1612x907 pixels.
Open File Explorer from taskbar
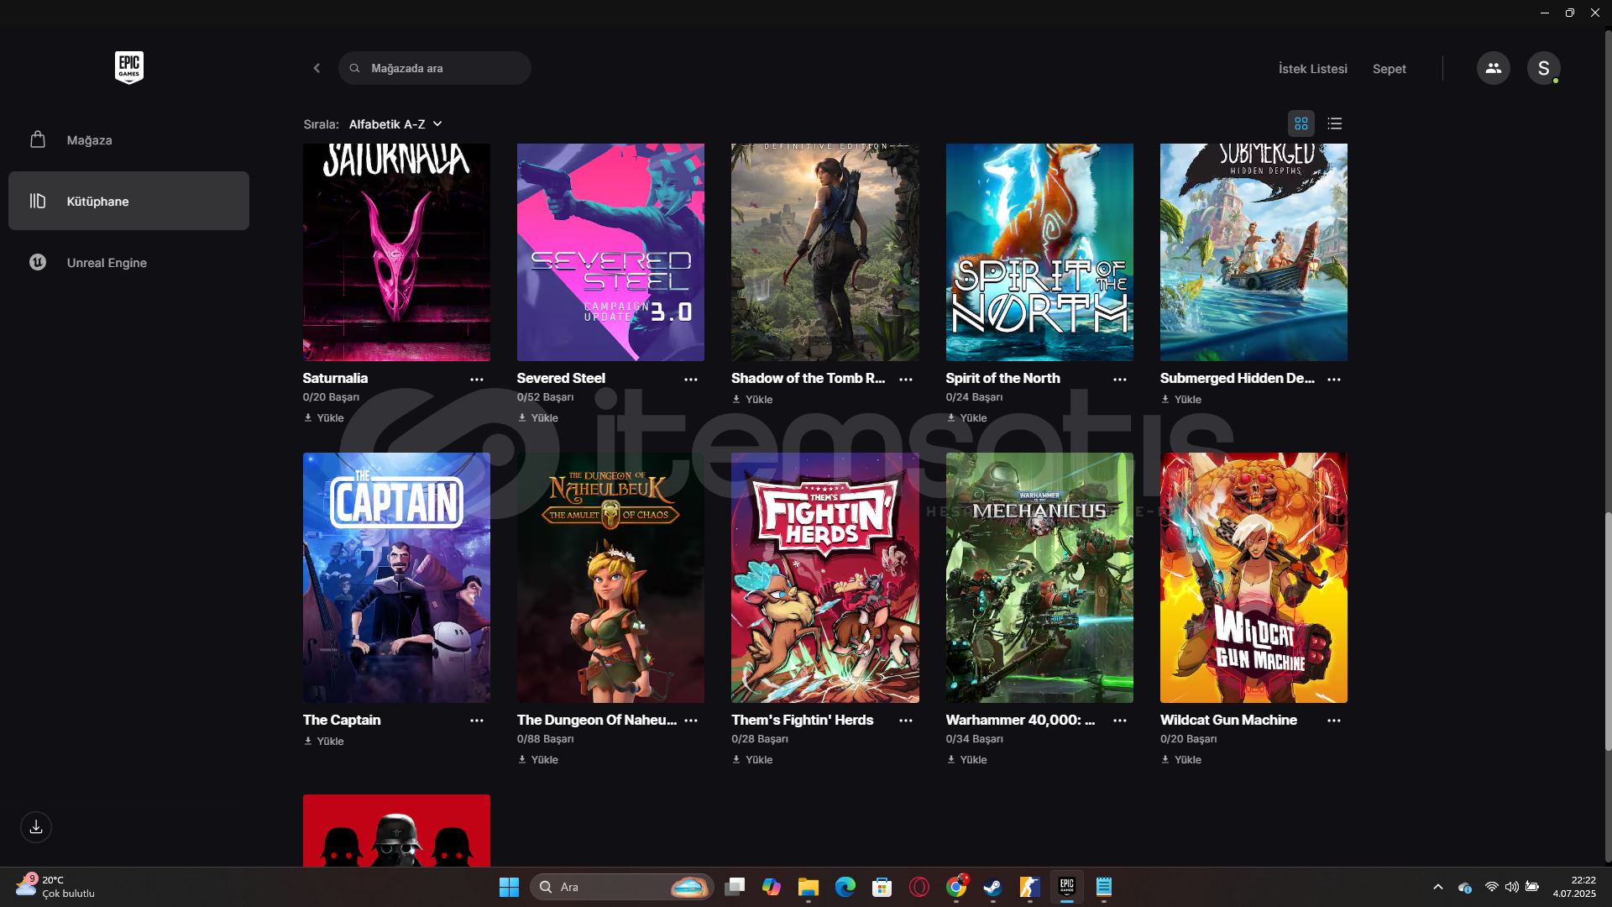tap(809, 887)
